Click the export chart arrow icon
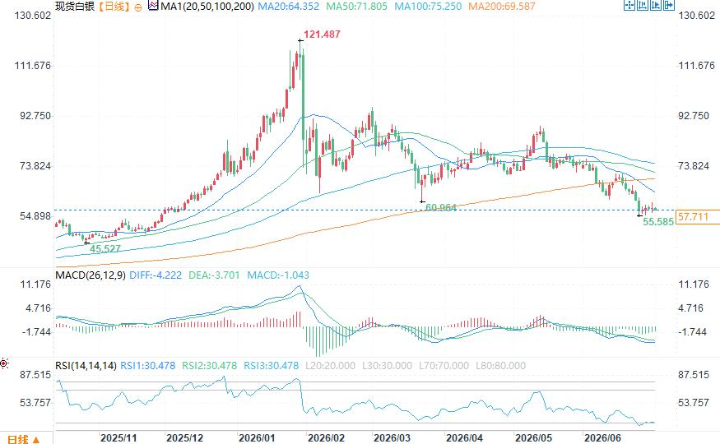The height and width of the screenshot is (444, 720). (x=669, y=5)
